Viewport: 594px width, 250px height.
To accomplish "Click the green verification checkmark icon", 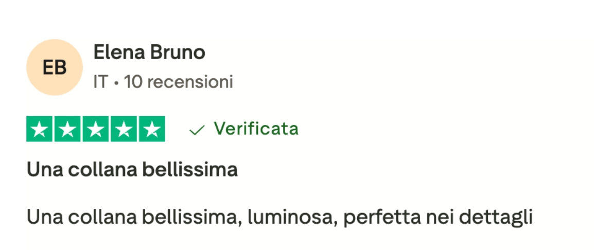I will (197, 130).
